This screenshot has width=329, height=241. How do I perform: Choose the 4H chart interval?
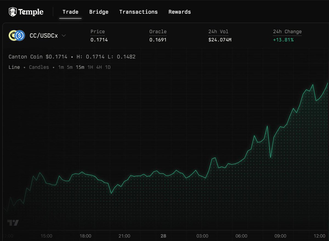(98, 67)
